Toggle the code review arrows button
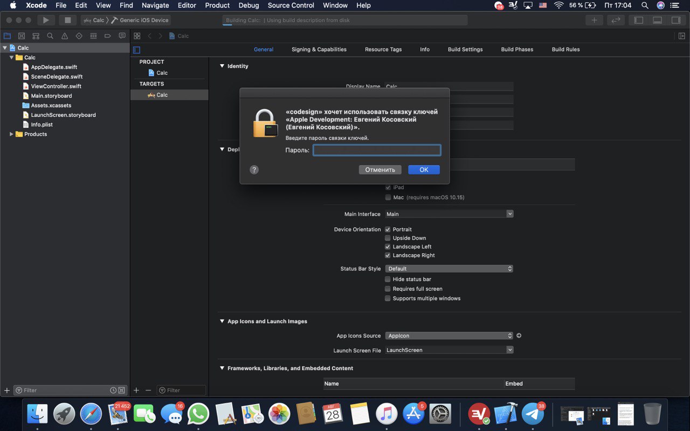Screen dimensions: 690x431 [615, 20]
